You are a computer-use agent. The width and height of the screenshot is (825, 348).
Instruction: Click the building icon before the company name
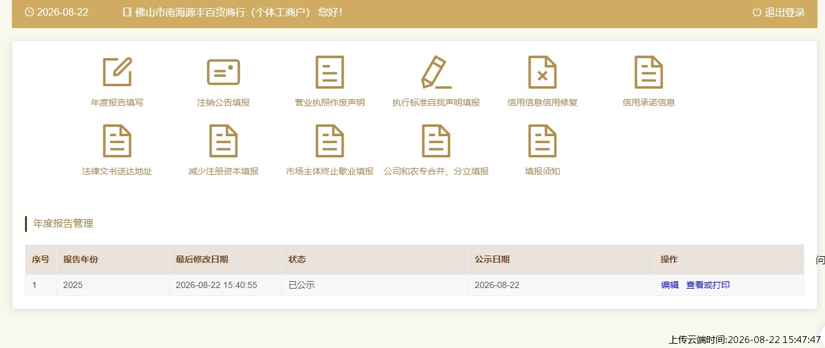coord(127,12)
